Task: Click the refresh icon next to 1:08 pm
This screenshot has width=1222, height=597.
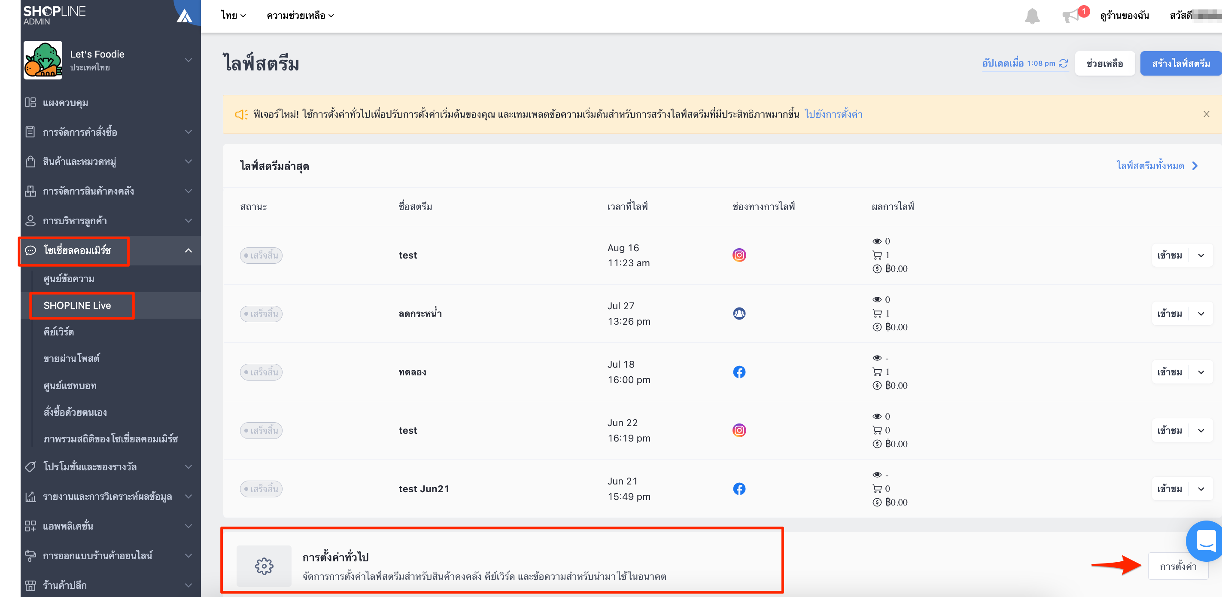Action: [1063, 63]
